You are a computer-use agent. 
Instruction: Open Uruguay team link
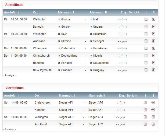pos(99,70)
